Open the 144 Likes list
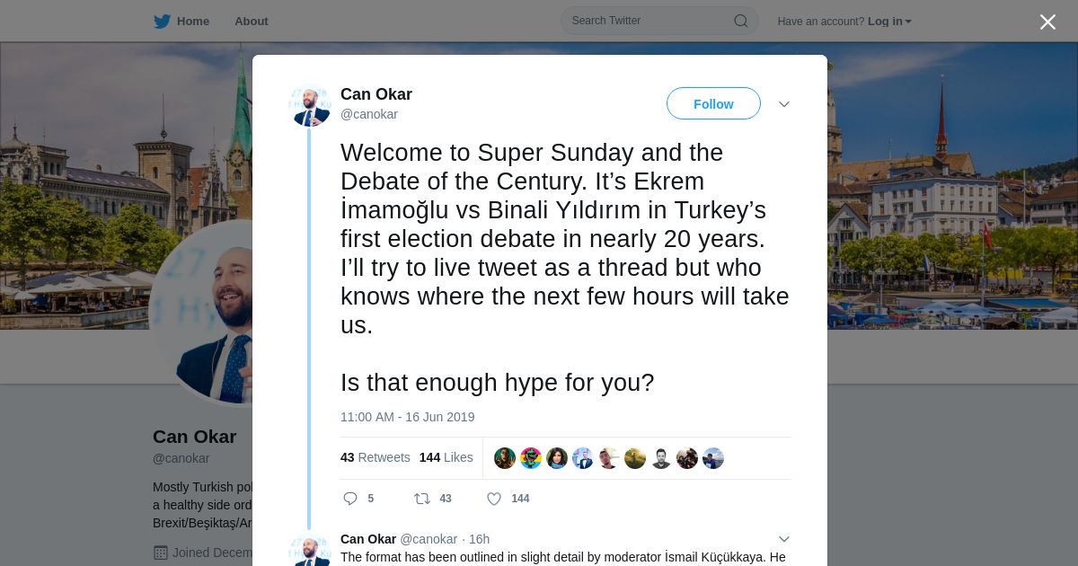This screenshot has height=566, width=1078. 446,457
